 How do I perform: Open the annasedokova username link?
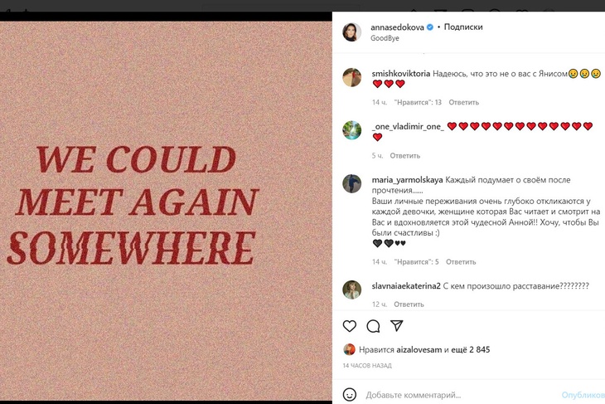click(397, 27)
